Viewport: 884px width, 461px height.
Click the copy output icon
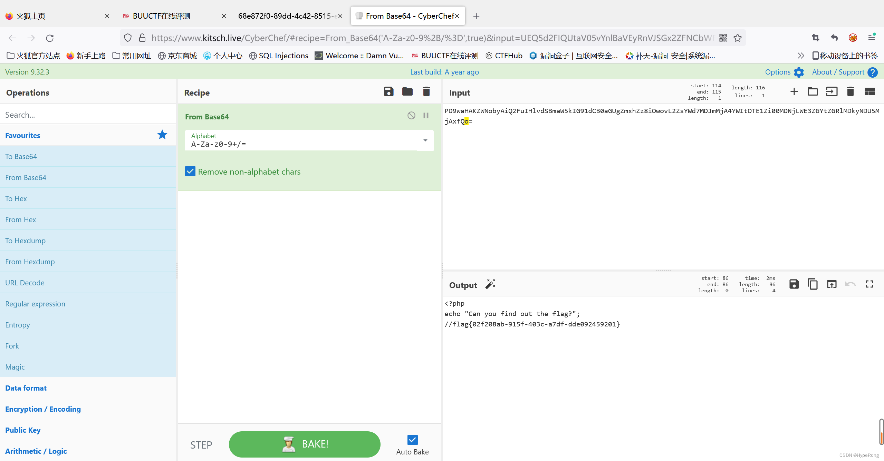coord(813,285)
